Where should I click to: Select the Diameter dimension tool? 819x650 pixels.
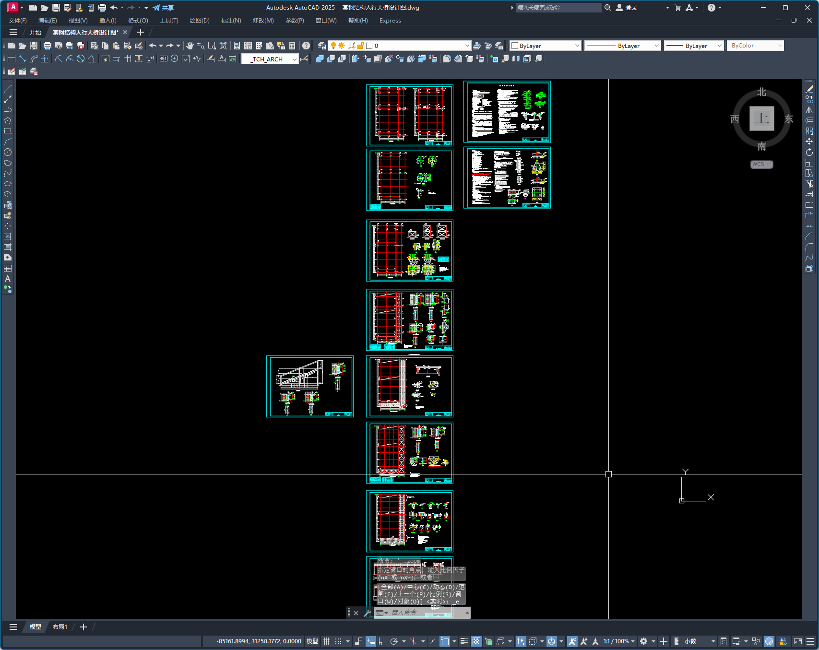point(81,59)
